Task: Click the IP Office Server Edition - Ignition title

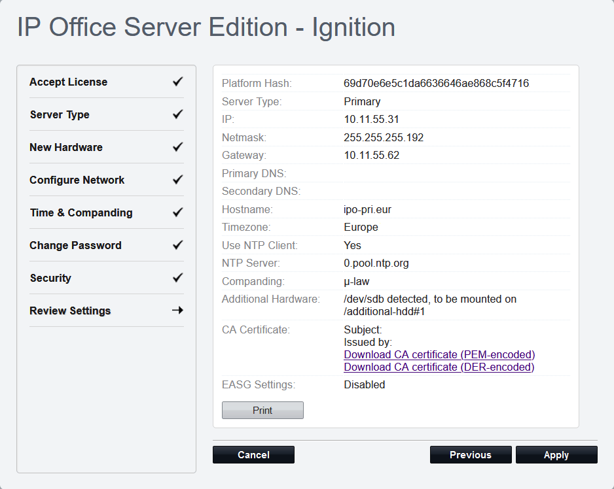Action: click(x=206, y=27)
